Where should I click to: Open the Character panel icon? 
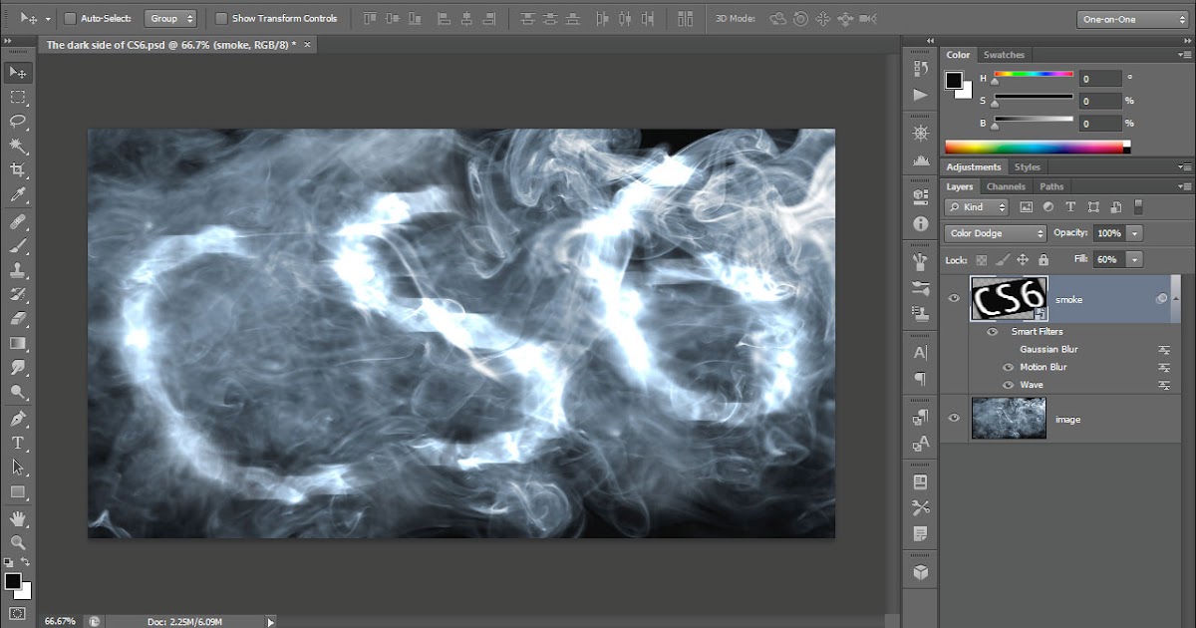[920, 352]
